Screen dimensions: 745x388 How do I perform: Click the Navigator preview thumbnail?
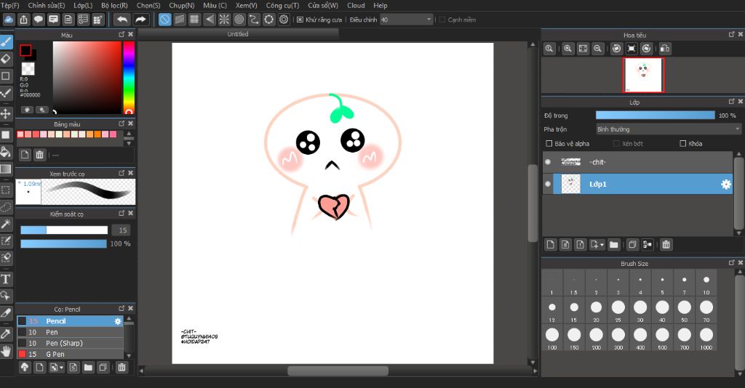(643, 75)
